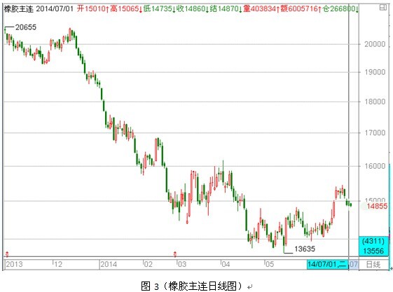Click the 13635 low price label

tap(305, 249)
